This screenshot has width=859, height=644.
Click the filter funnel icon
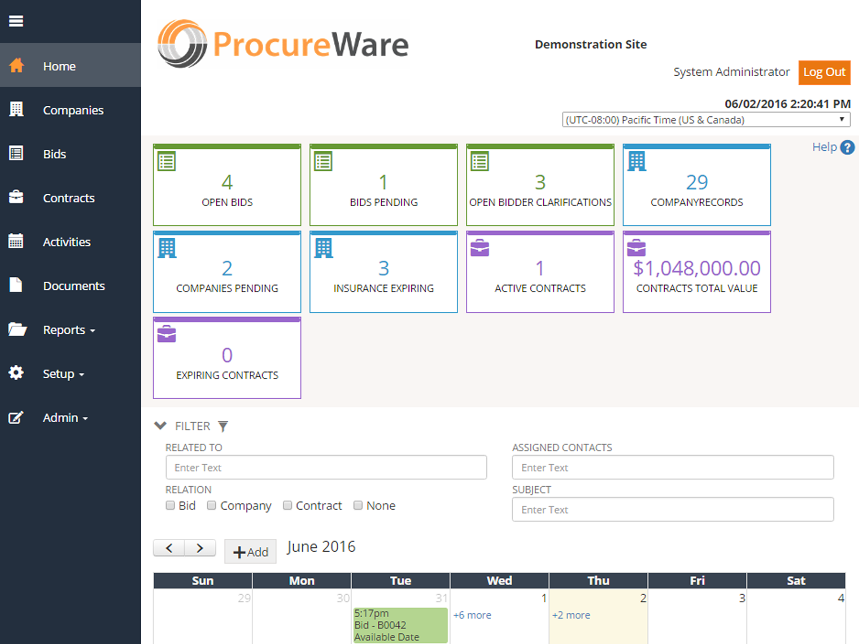(223, 426)
